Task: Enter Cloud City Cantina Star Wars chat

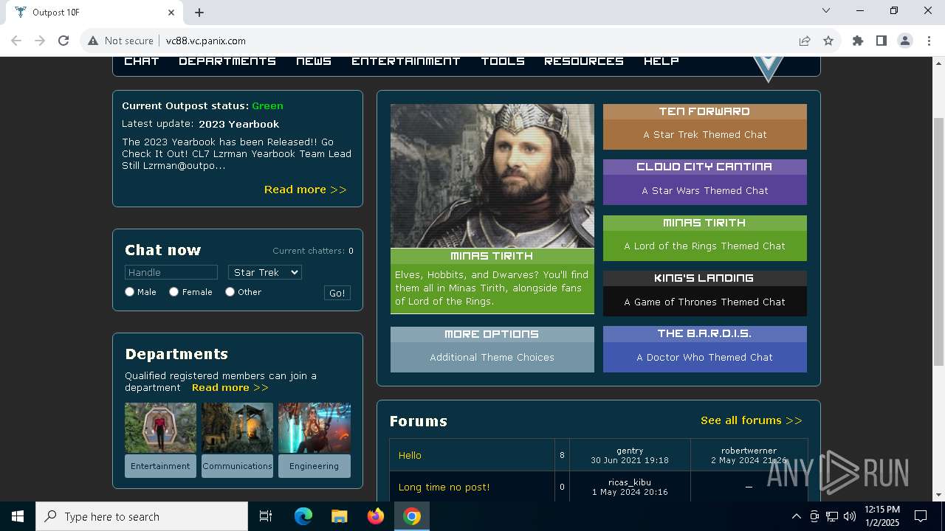Action: pyautogui.click(x=705, y=182)
